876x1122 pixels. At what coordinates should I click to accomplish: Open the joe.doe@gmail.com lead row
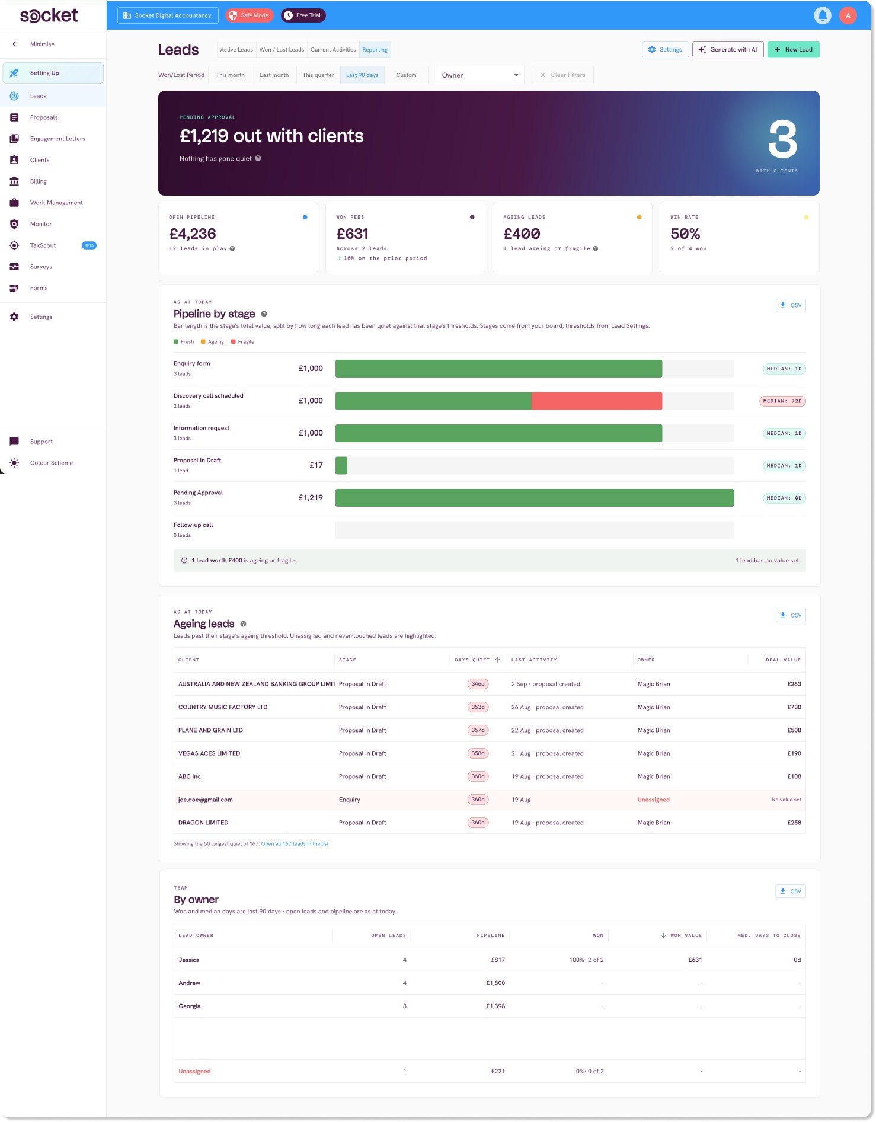point(490,800)
